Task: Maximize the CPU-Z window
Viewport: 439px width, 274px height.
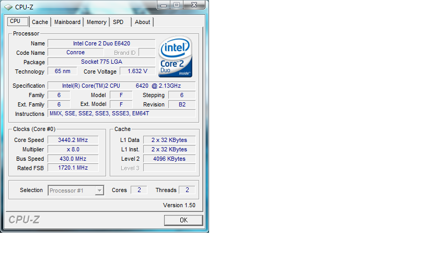Action: click(177, 5)
